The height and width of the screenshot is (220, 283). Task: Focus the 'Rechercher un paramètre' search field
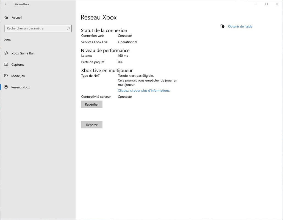pyautogui.click(x=38, y=28)
